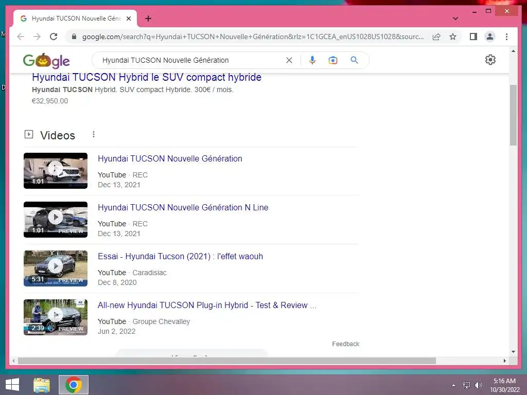Clear the search query text
This screenshot has height=395, width=527.
coord(289,60)
